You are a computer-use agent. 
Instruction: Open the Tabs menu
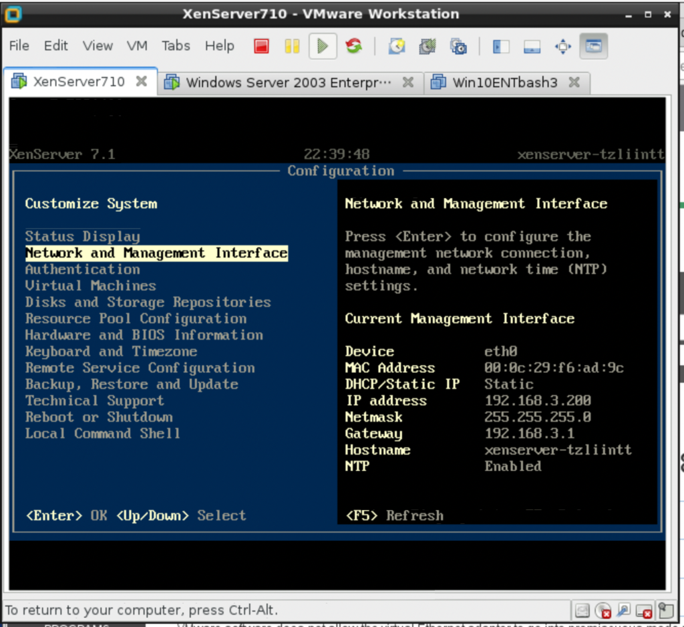[176, 45]
